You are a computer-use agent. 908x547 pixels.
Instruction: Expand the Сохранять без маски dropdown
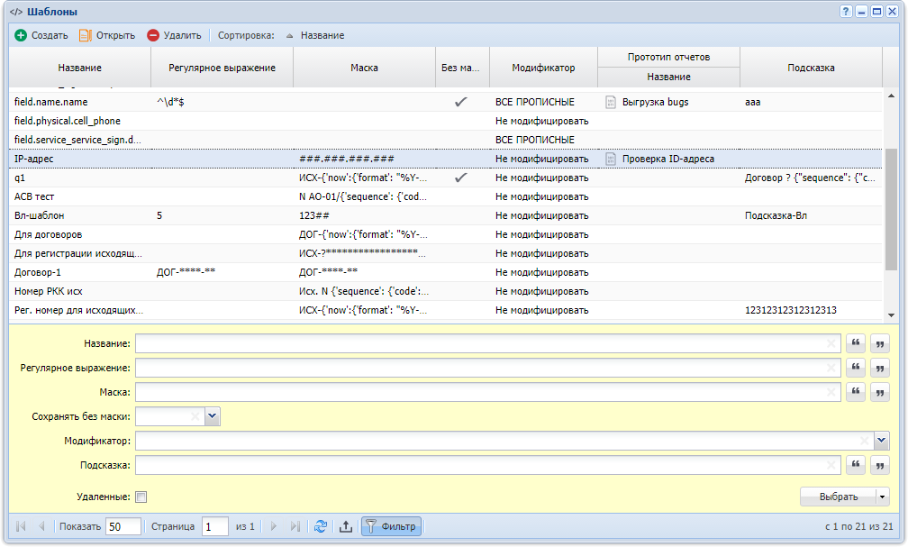point(212,416)
